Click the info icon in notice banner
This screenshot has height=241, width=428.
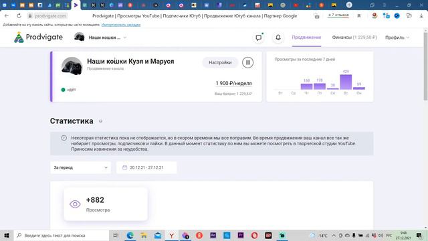tap(64, 138)
